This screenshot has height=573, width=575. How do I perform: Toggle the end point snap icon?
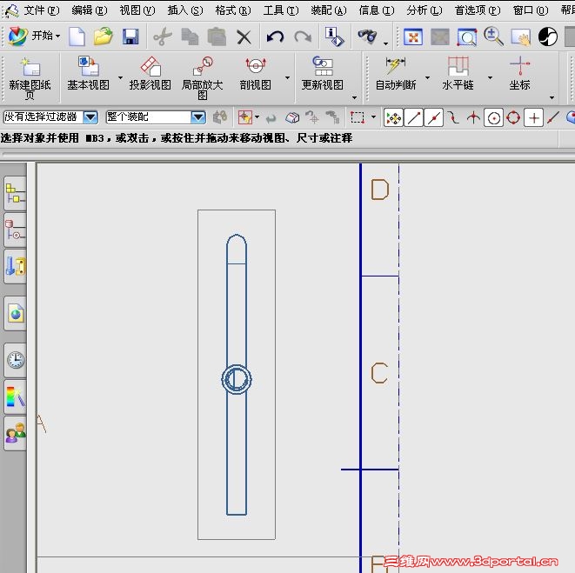(x=414, y=118)
